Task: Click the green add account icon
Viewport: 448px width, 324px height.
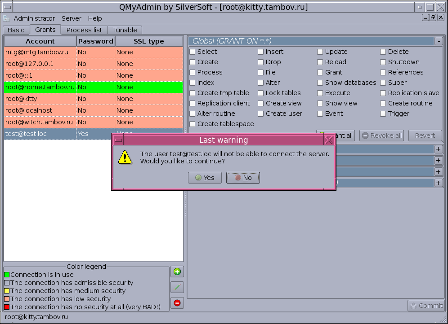Action: (x=177, y=271)
